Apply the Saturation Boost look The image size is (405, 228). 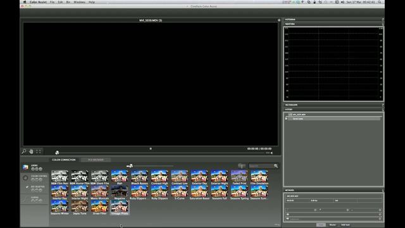pyautogui.click(x=199, y=192)
